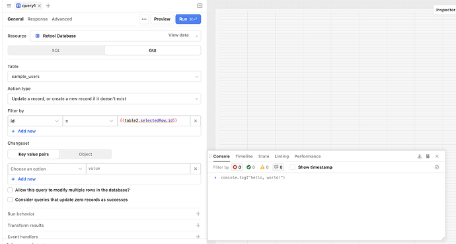The image size is (456, 244).
Task: Open the filter column dropdown showing id
Action: (35, 121)
